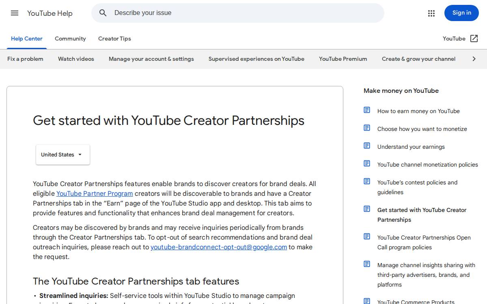Click article icon beside Understand your earnings
The image size is (487, 304).
click(x=367, y=146)
